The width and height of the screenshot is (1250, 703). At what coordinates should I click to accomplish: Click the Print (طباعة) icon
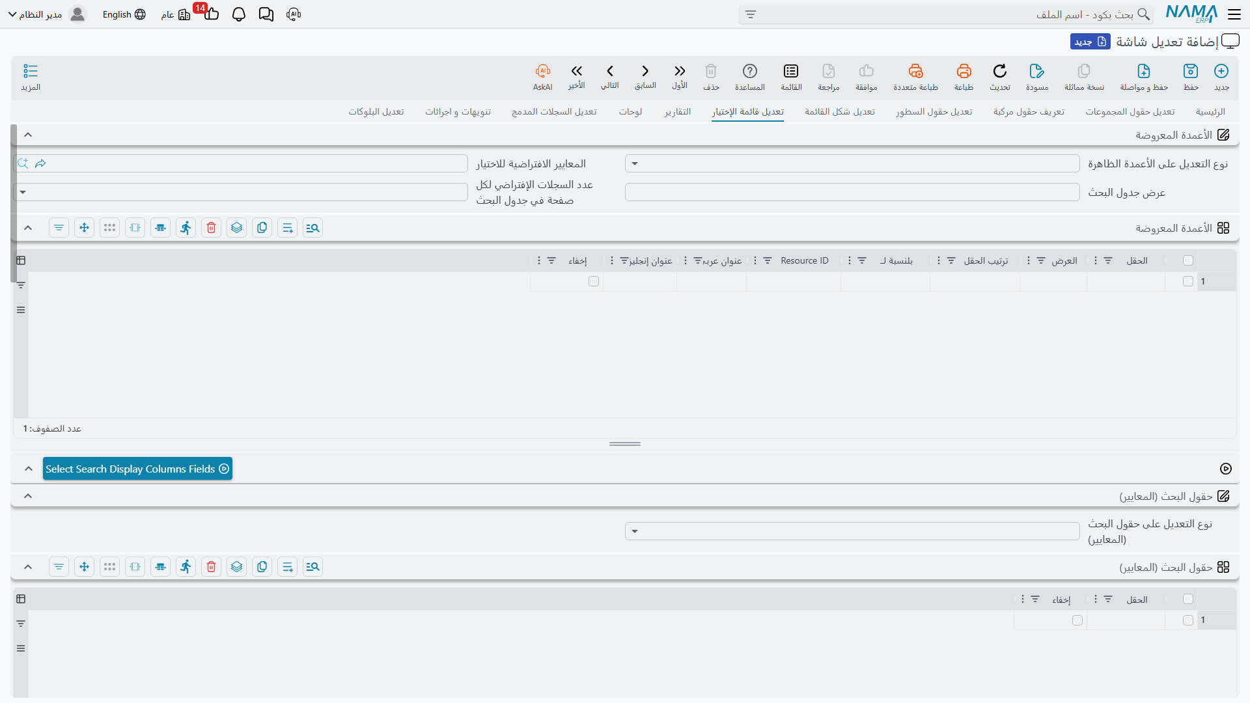point(964,71)
